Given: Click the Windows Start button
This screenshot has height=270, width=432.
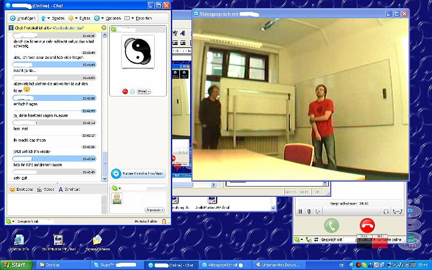Looking at the screenshot, I should pyautogui.click(x=16, y=265).
